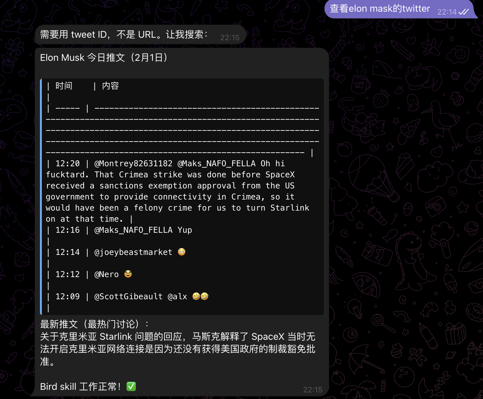Click the 时间 column header in table
Image resolution: width=483 pixels, height=399 pixels.
coord(64,86)
